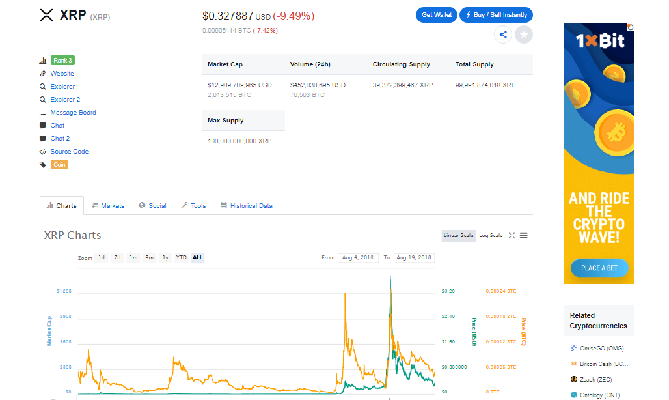Click the Price (USD) axis label
This screenshot has width=669, height=400.
(x=474, y=332)
